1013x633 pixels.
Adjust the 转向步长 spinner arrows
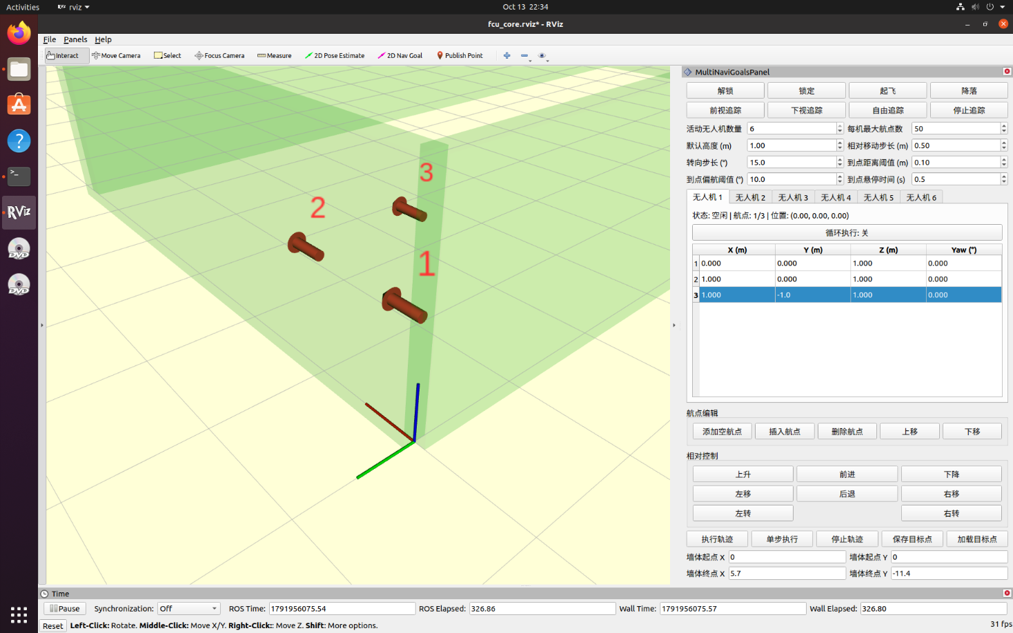[840, 163]
